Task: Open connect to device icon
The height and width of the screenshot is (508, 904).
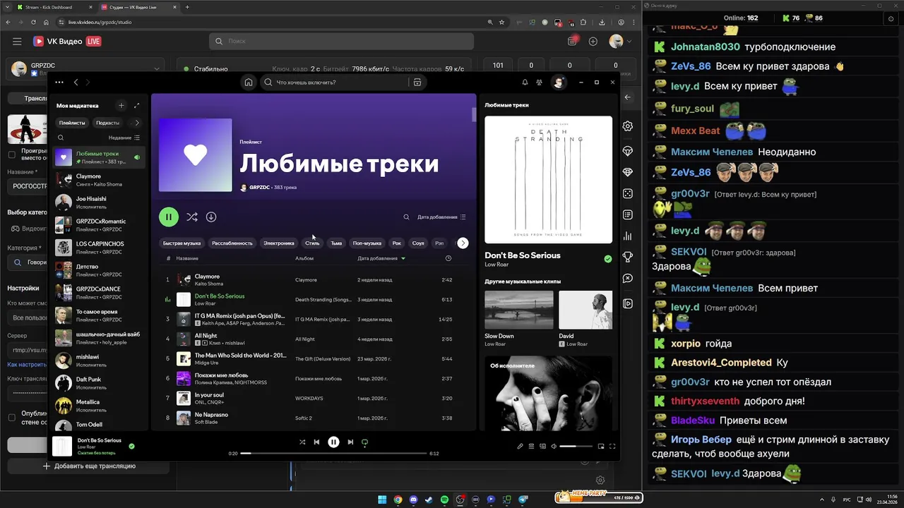Action: 542,446
